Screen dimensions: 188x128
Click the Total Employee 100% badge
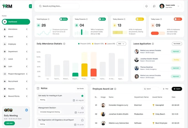(x=64, y=19)
